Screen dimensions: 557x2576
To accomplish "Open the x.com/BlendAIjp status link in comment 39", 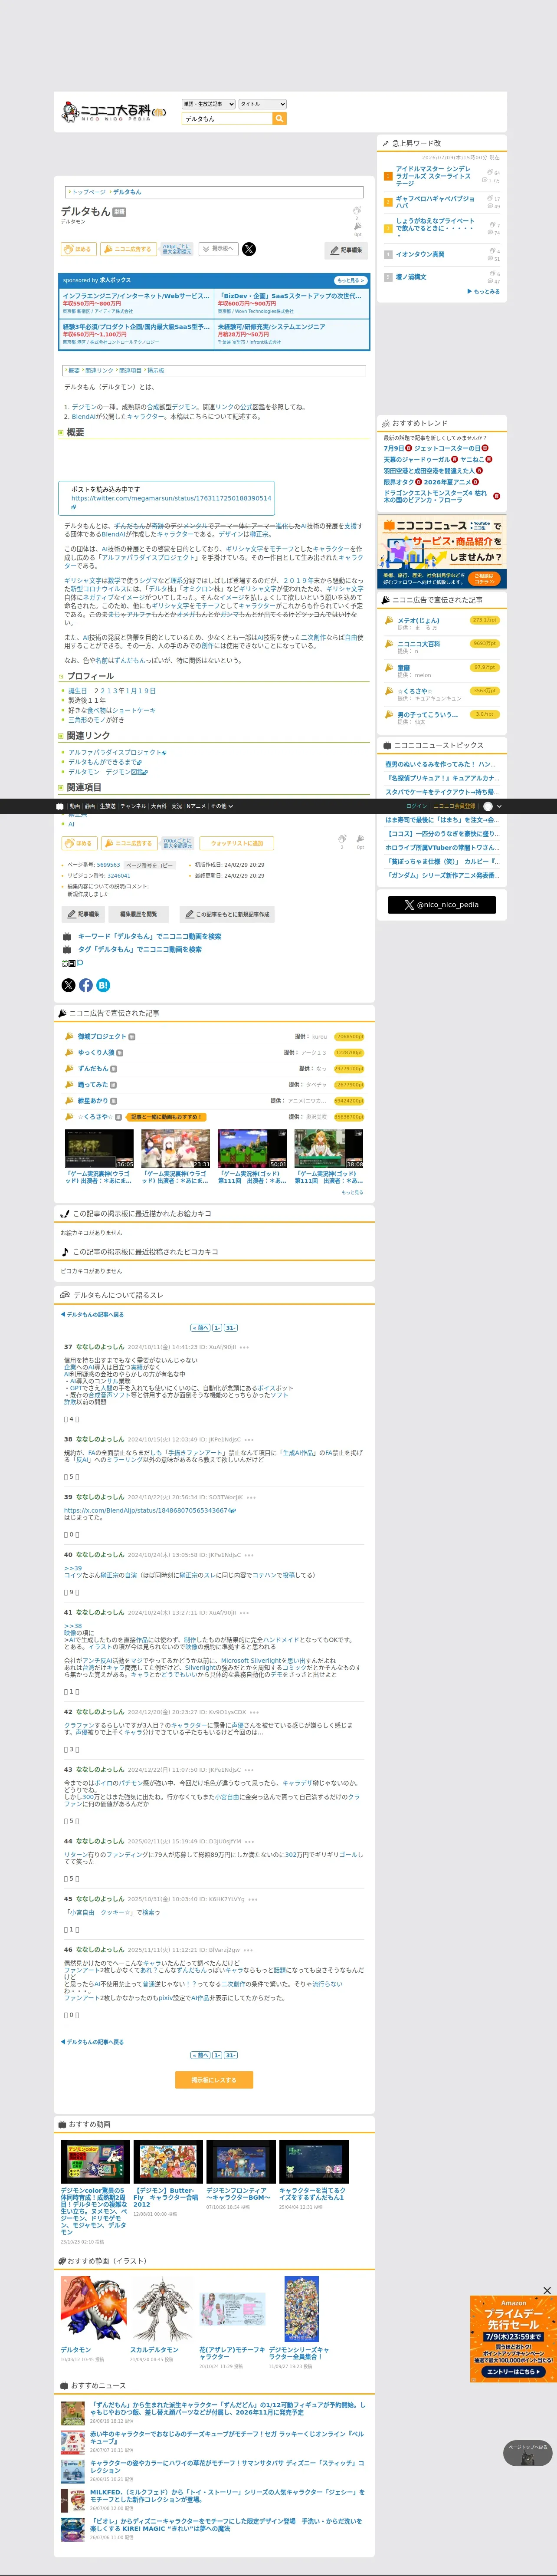I will [x=148, y=1510].
